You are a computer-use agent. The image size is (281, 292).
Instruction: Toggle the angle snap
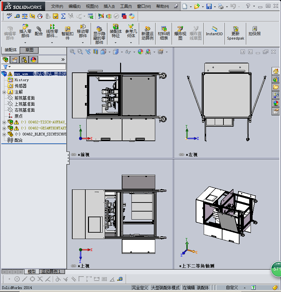[112, 279]
